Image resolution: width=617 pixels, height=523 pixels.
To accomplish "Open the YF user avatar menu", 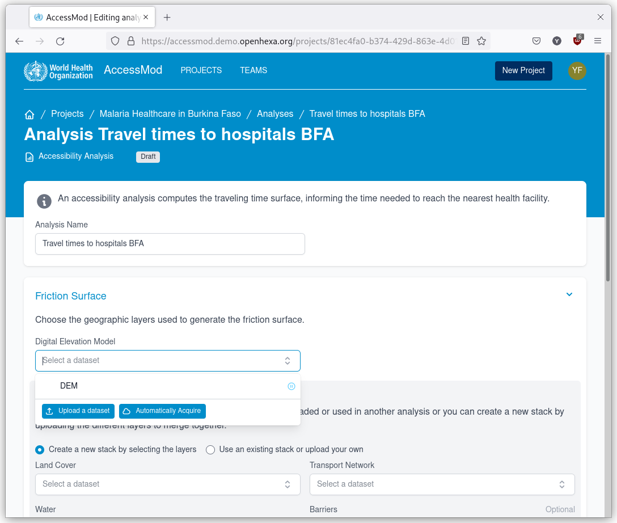I will (577, 71).
